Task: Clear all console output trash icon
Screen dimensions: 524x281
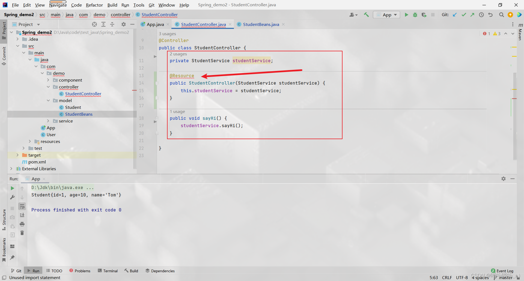Action: coord(22,233)
